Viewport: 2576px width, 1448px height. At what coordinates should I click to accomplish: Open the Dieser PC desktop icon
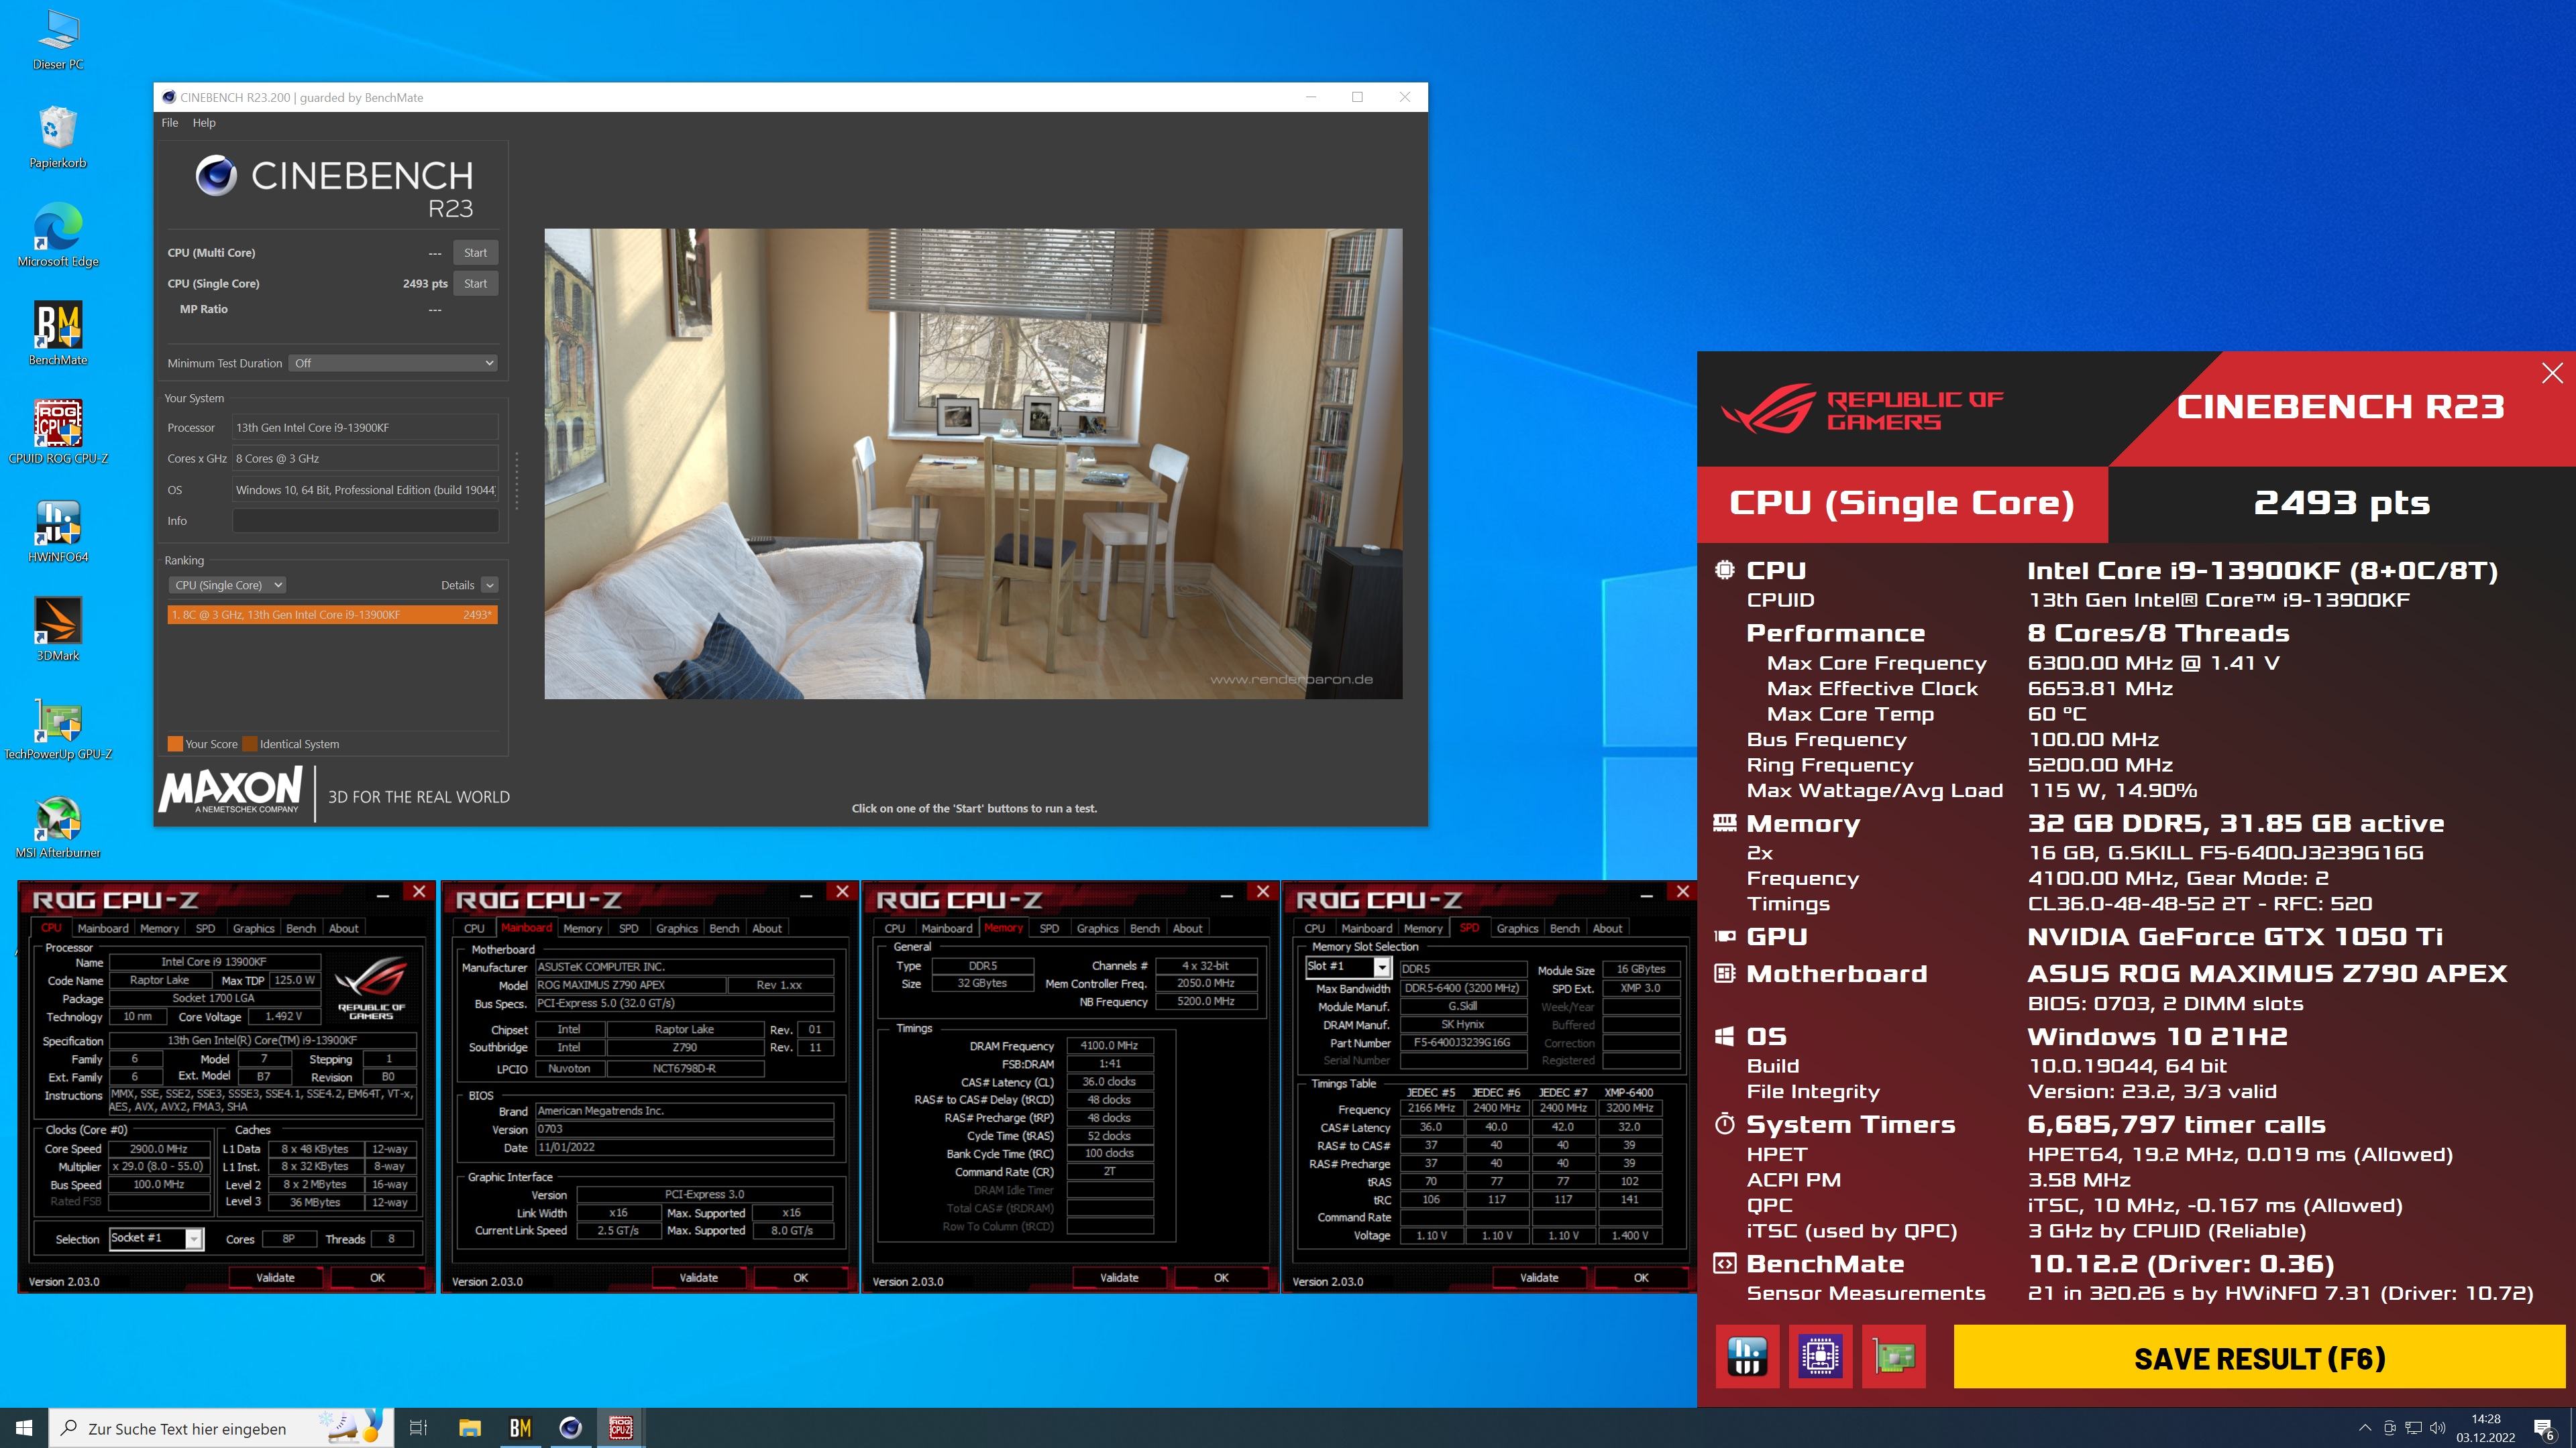(x=58, y=40)
